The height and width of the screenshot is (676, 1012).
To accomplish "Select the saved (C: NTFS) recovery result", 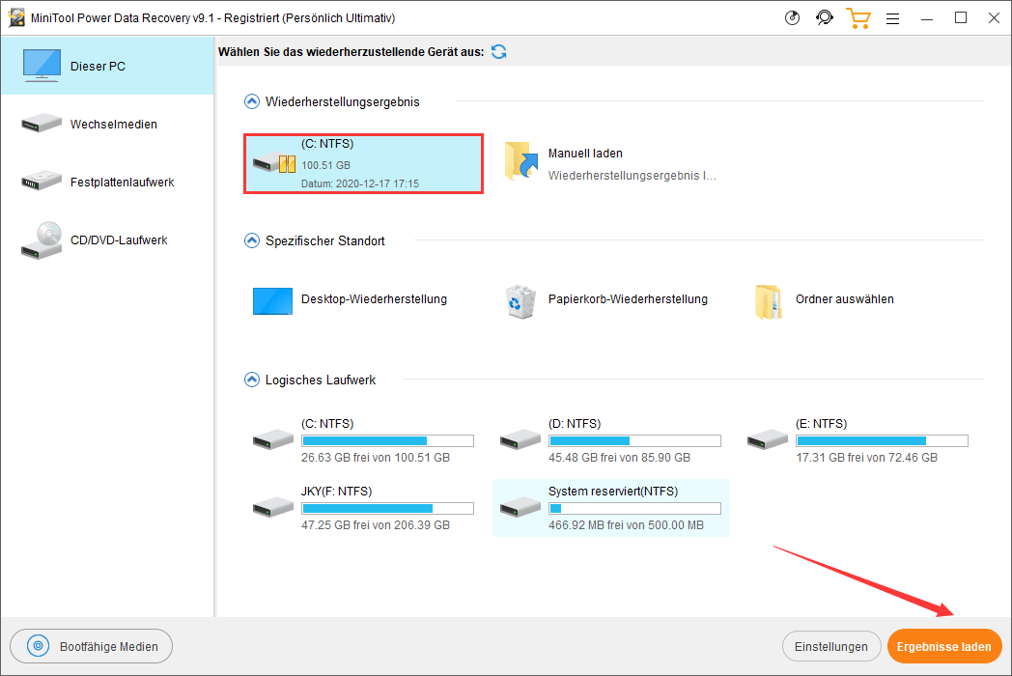I will (x=363, y=163).
